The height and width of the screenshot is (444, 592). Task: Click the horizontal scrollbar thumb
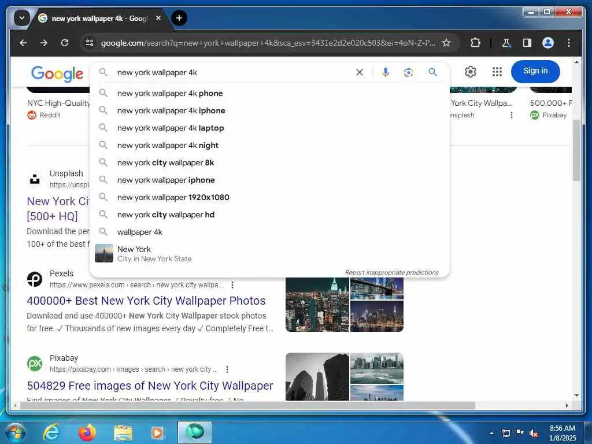tap(247, 405)
